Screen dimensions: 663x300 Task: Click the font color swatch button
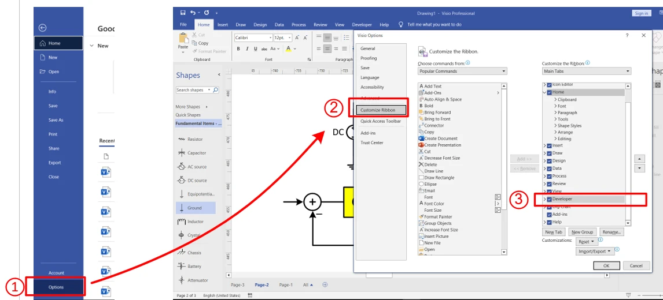point(288,49)
